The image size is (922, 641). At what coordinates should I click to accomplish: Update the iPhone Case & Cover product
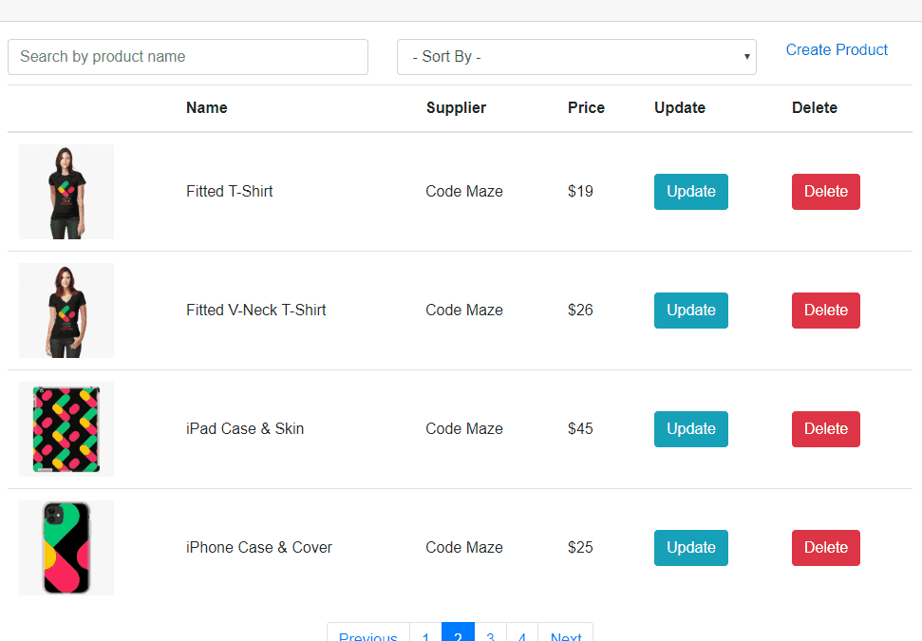[x=691, y=548]
